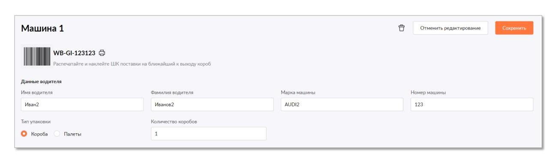Click the Данные водителя section label
This screenshot has height=162, width=556.
(x=39, y=81)
